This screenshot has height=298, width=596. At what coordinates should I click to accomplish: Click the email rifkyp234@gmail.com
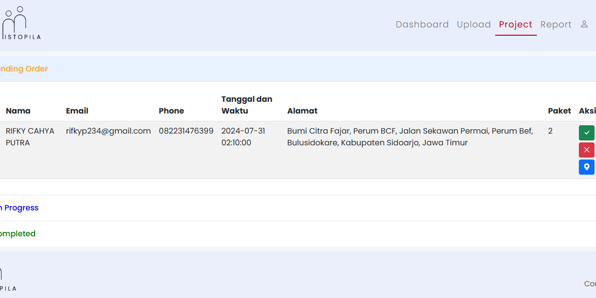pos(108,131)
